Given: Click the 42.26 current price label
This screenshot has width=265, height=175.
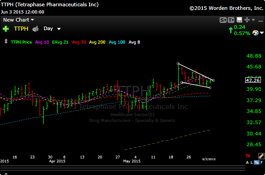Looking at the screenshot, I should [253, 80].
